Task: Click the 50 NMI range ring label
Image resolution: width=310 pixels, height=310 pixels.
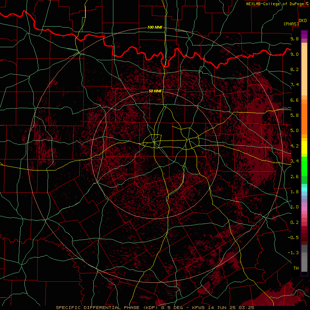Action: click(155, 91)
